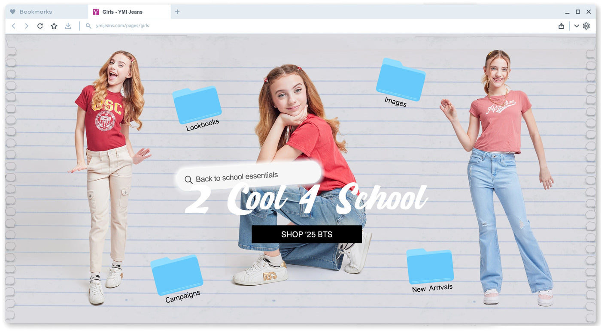Open the Lookbooks folder icon
601x332 pixels.
click(197, 105)
